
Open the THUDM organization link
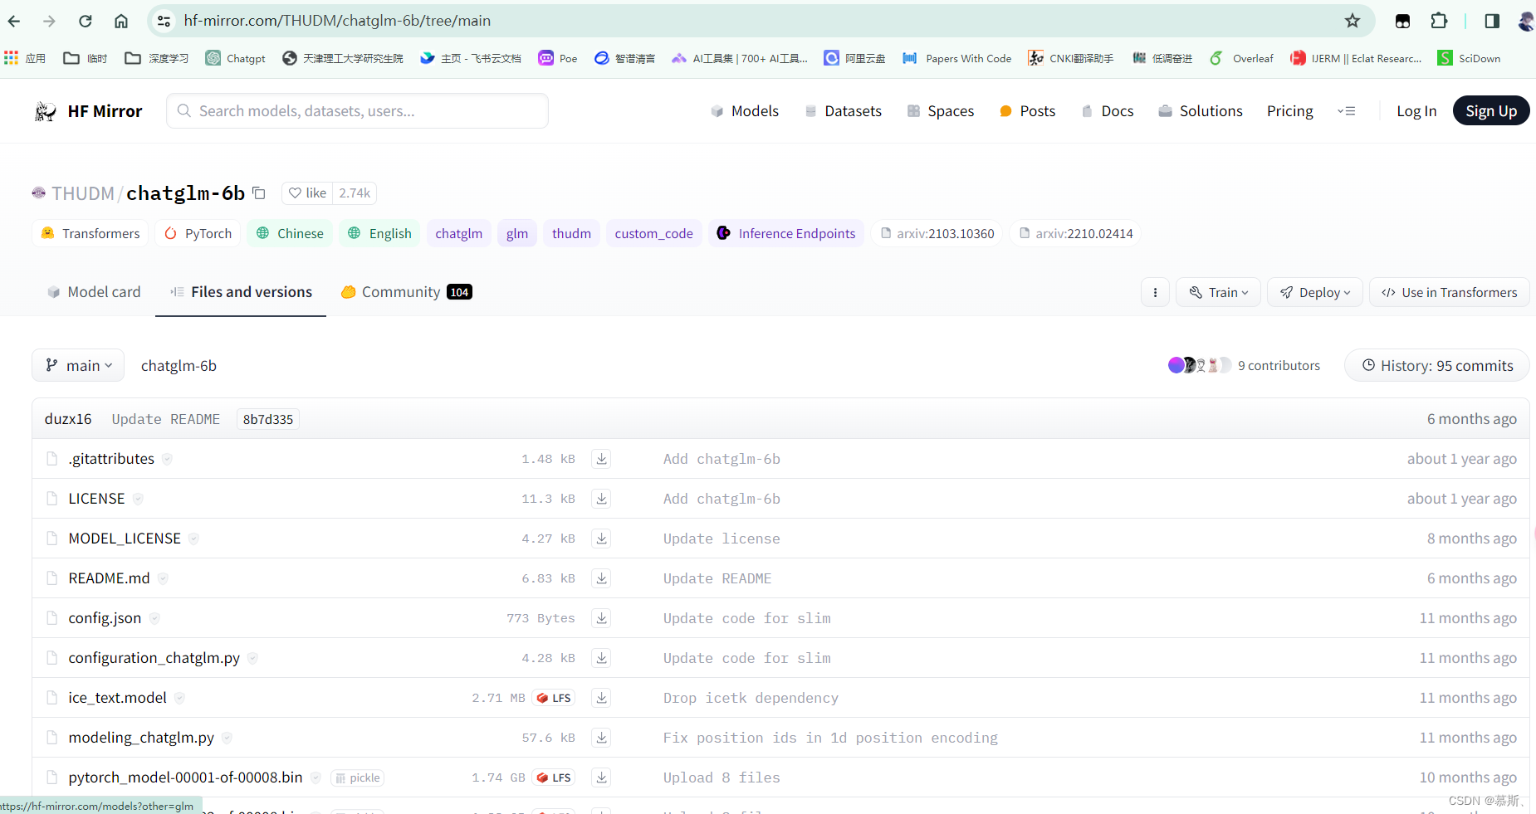click(x=82, y=193)
